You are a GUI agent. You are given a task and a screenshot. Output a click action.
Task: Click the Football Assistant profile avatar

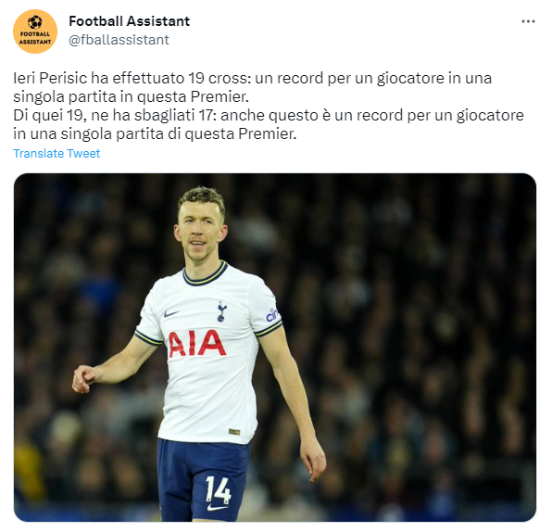point(35,32)
